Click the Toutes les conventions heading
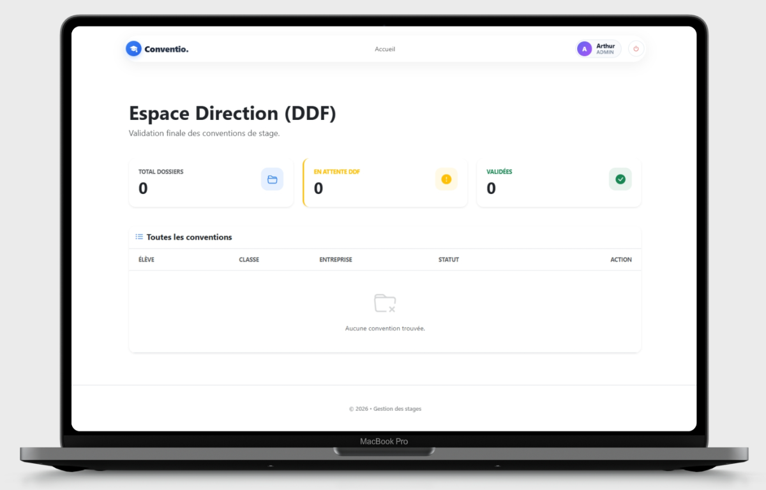 (189, 237)
